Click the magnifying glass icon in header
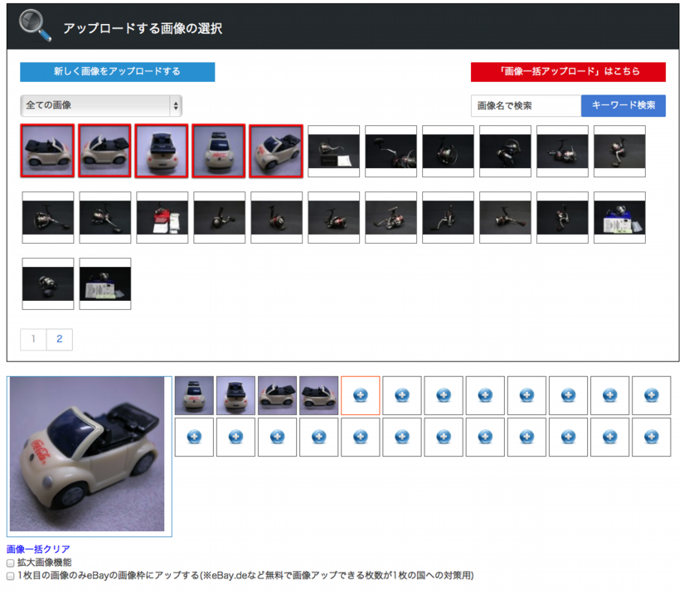The width and height of the screenshot is (684, 595). click(35, 25)
